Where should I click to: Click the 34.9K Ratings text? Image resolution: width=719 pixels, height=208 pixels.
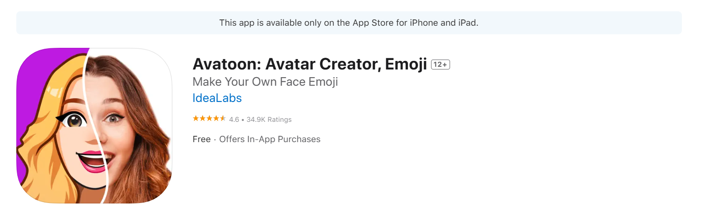269,120
